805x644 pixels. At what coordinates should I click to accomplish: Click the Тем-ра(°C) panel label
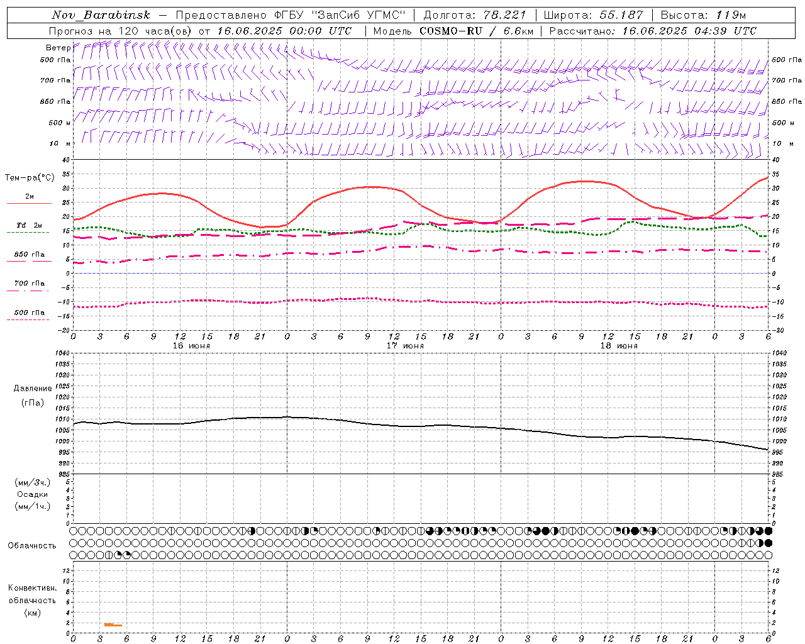(x=30, y=178)
